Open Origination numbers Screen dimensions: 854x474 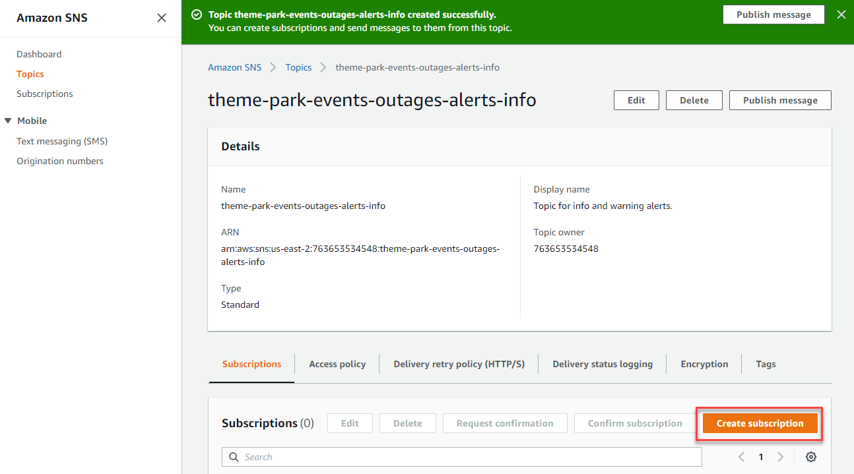click(x=60, y=161)
